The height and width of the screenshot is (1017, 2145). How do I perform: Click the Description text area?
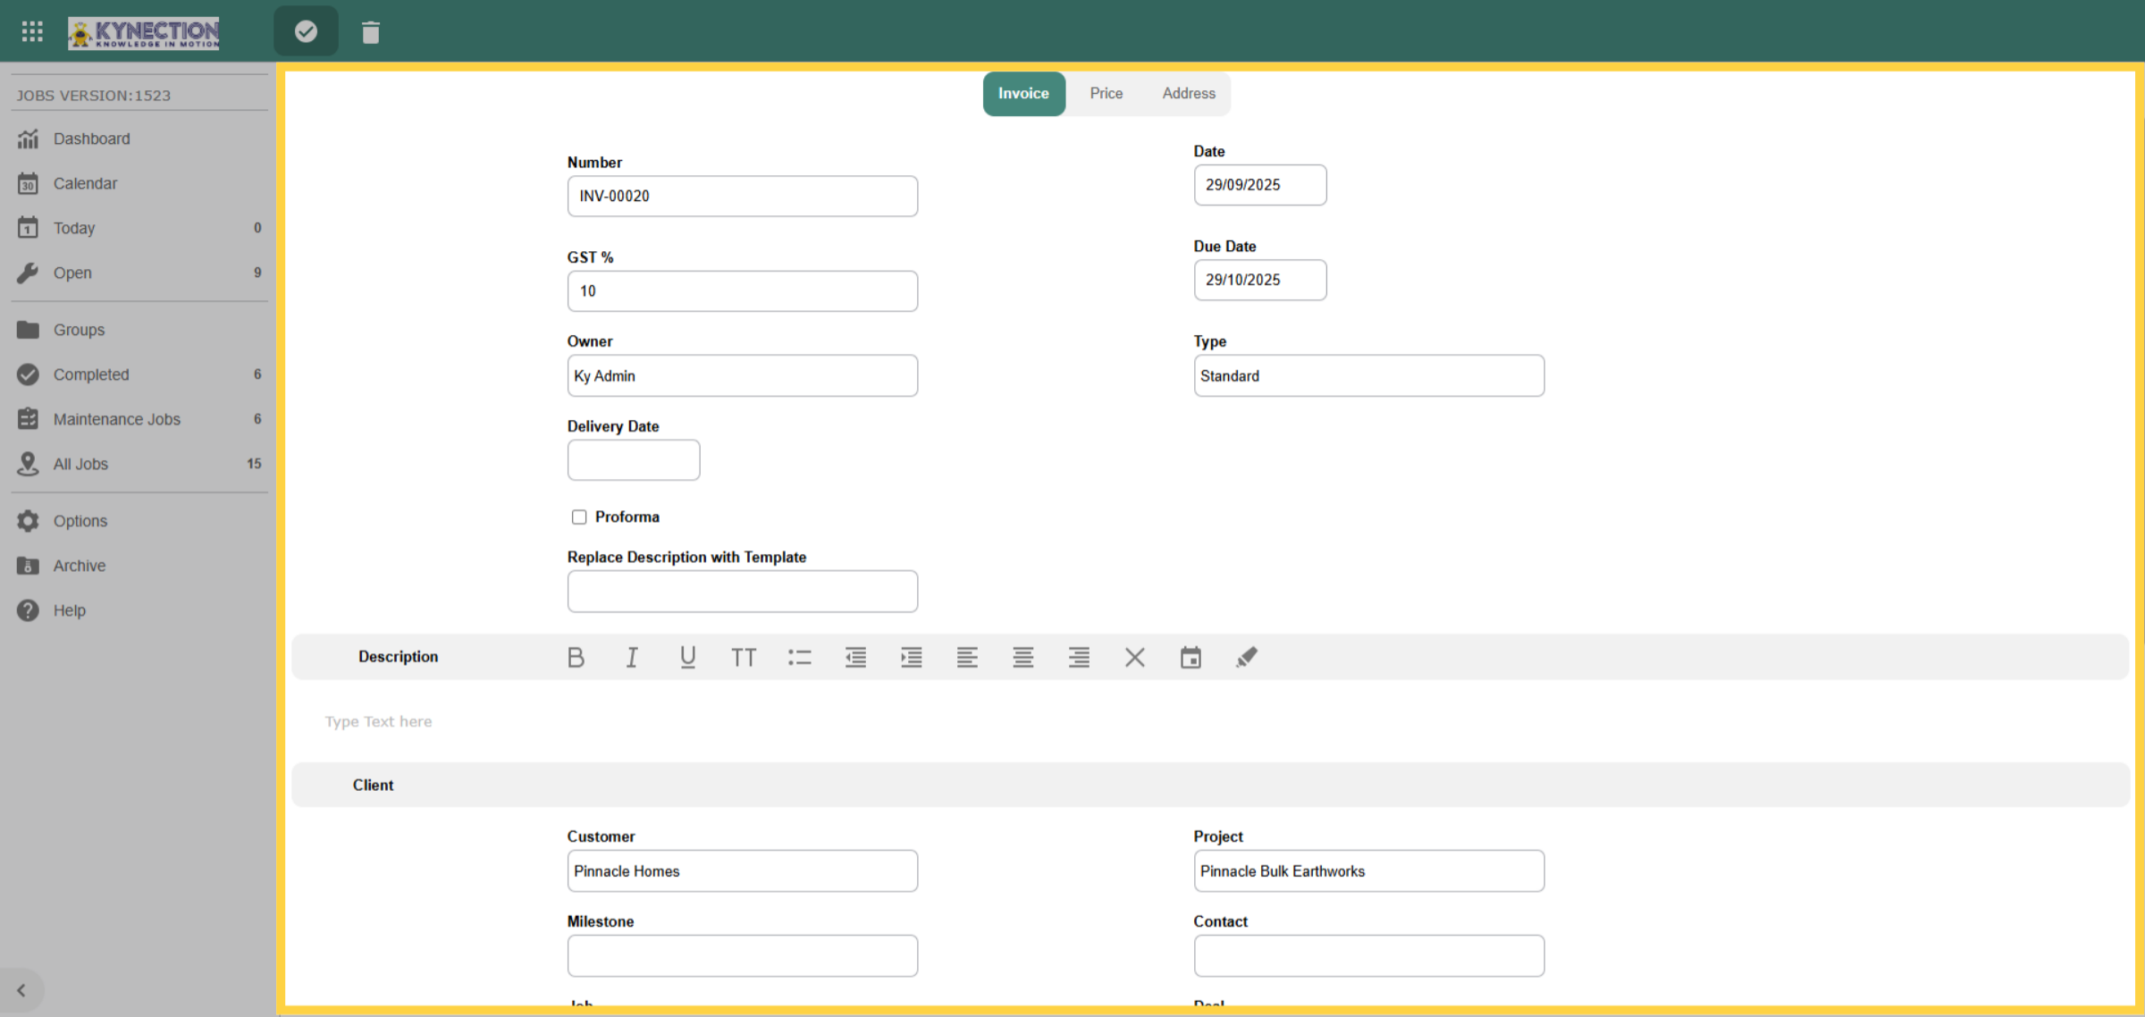tap(1210, 722)
